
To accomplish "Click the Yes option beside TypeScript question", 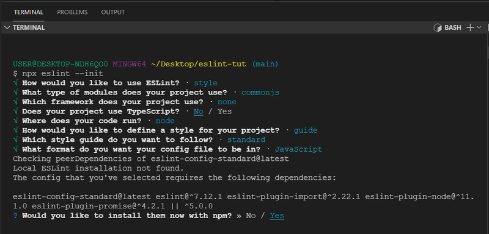I will pos(224,112).
